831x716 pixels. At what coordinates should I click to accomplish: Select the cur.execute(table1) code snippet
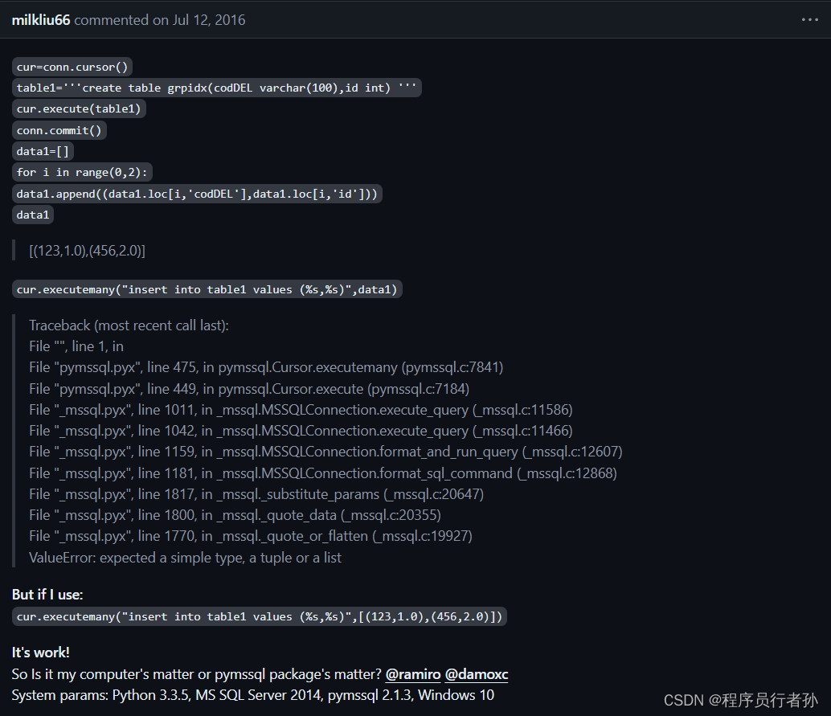coord(78,108)
